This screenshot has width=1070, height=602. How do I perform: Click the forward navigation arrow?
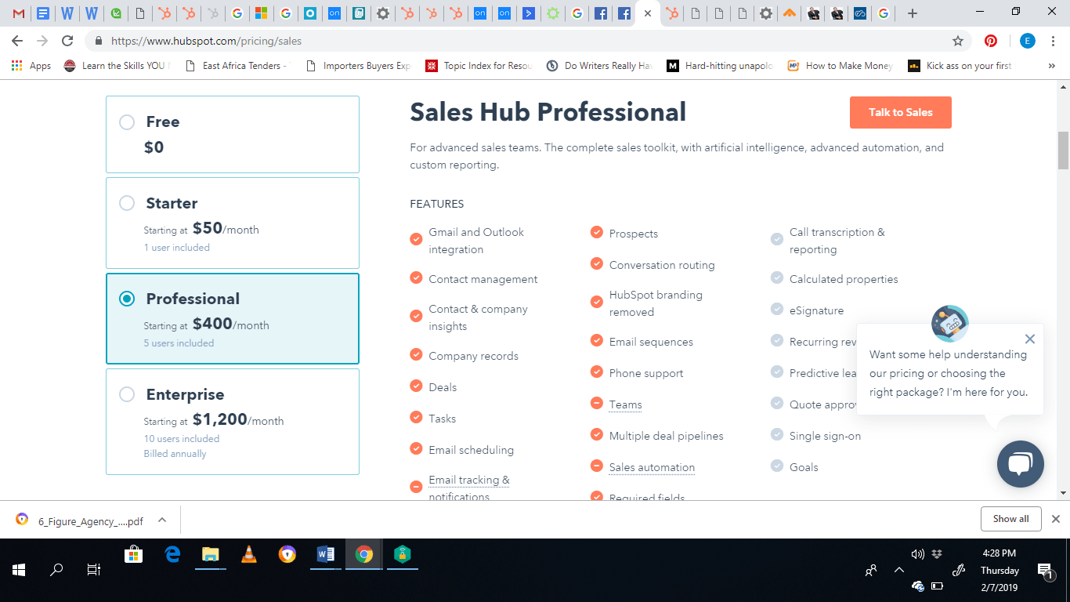[x=42, y=41]
